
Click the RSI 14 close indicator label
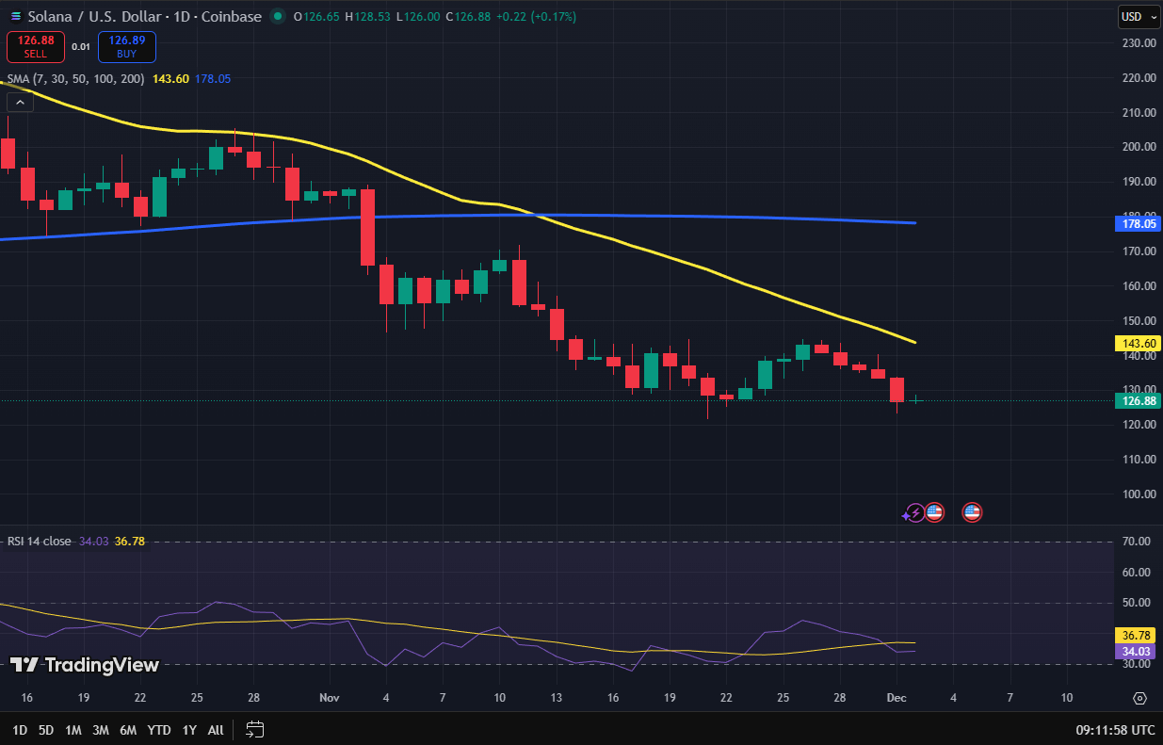click(40, 542)
